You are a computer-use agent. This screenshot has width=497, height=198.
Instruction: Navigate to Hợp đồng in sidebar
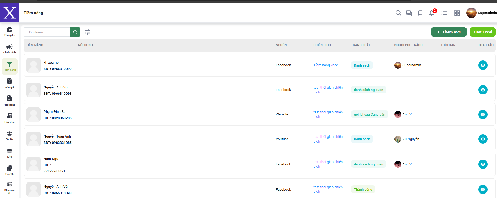(x=9, y=101)
